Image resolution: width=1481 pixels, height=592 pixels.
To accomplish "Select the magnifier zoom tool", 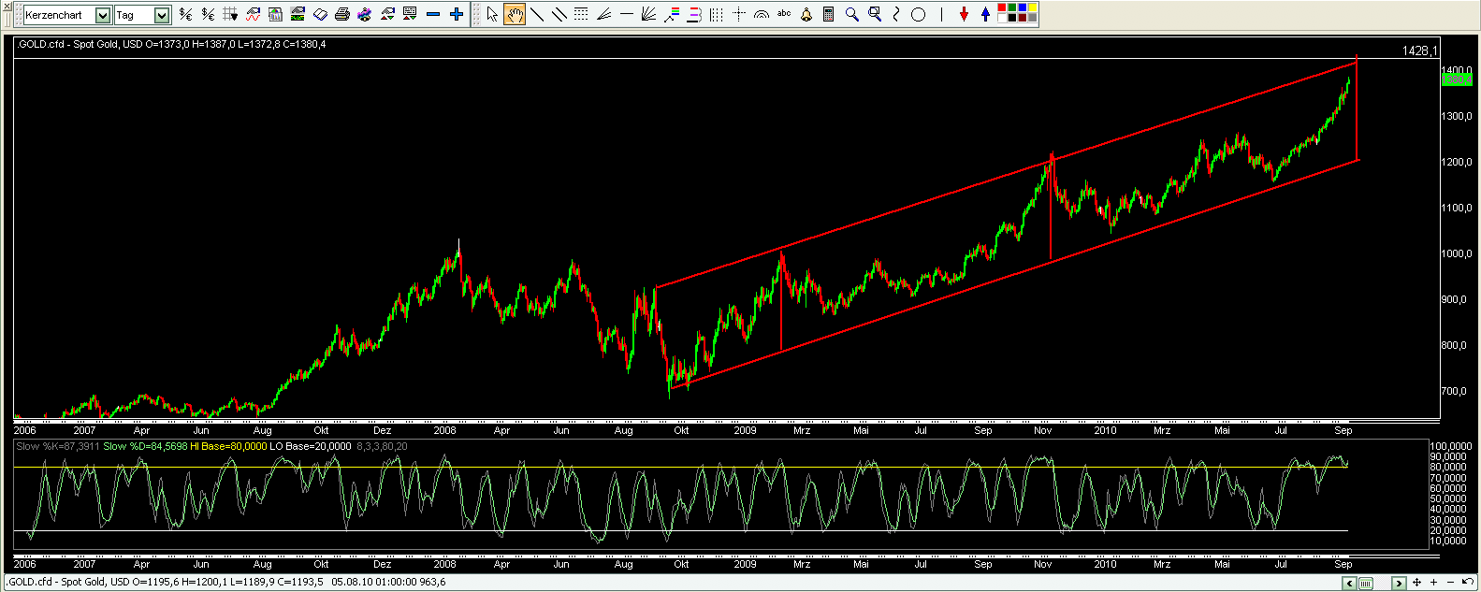I will [851, 14].
